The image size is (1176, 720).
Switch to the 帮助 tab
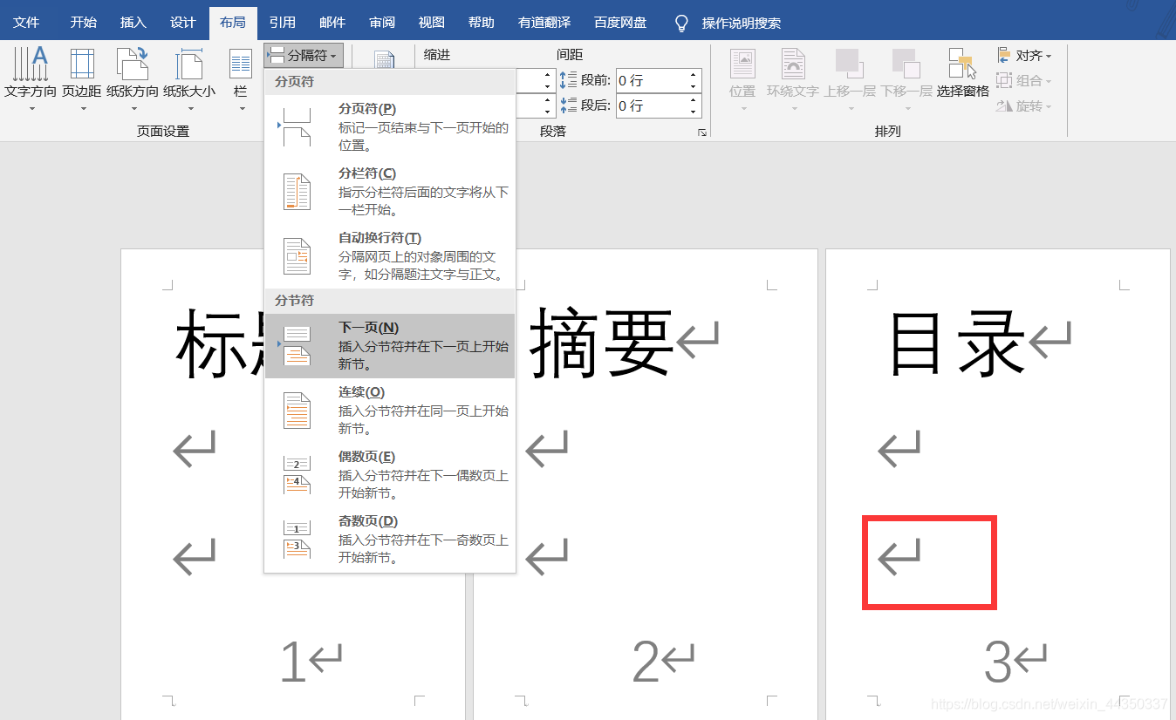[x=482, y=23]
